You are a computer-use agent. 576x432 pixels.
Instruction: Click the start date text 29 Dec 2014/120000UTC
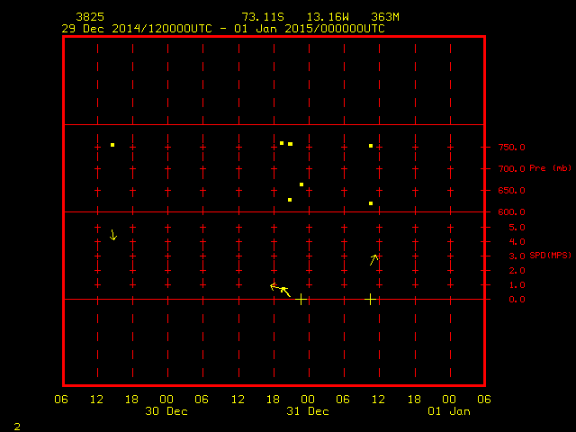137,29
